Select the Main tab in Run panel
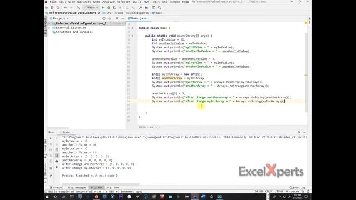Image resolution: width=356 pixels, height=200 pixels. coord(66,132)
